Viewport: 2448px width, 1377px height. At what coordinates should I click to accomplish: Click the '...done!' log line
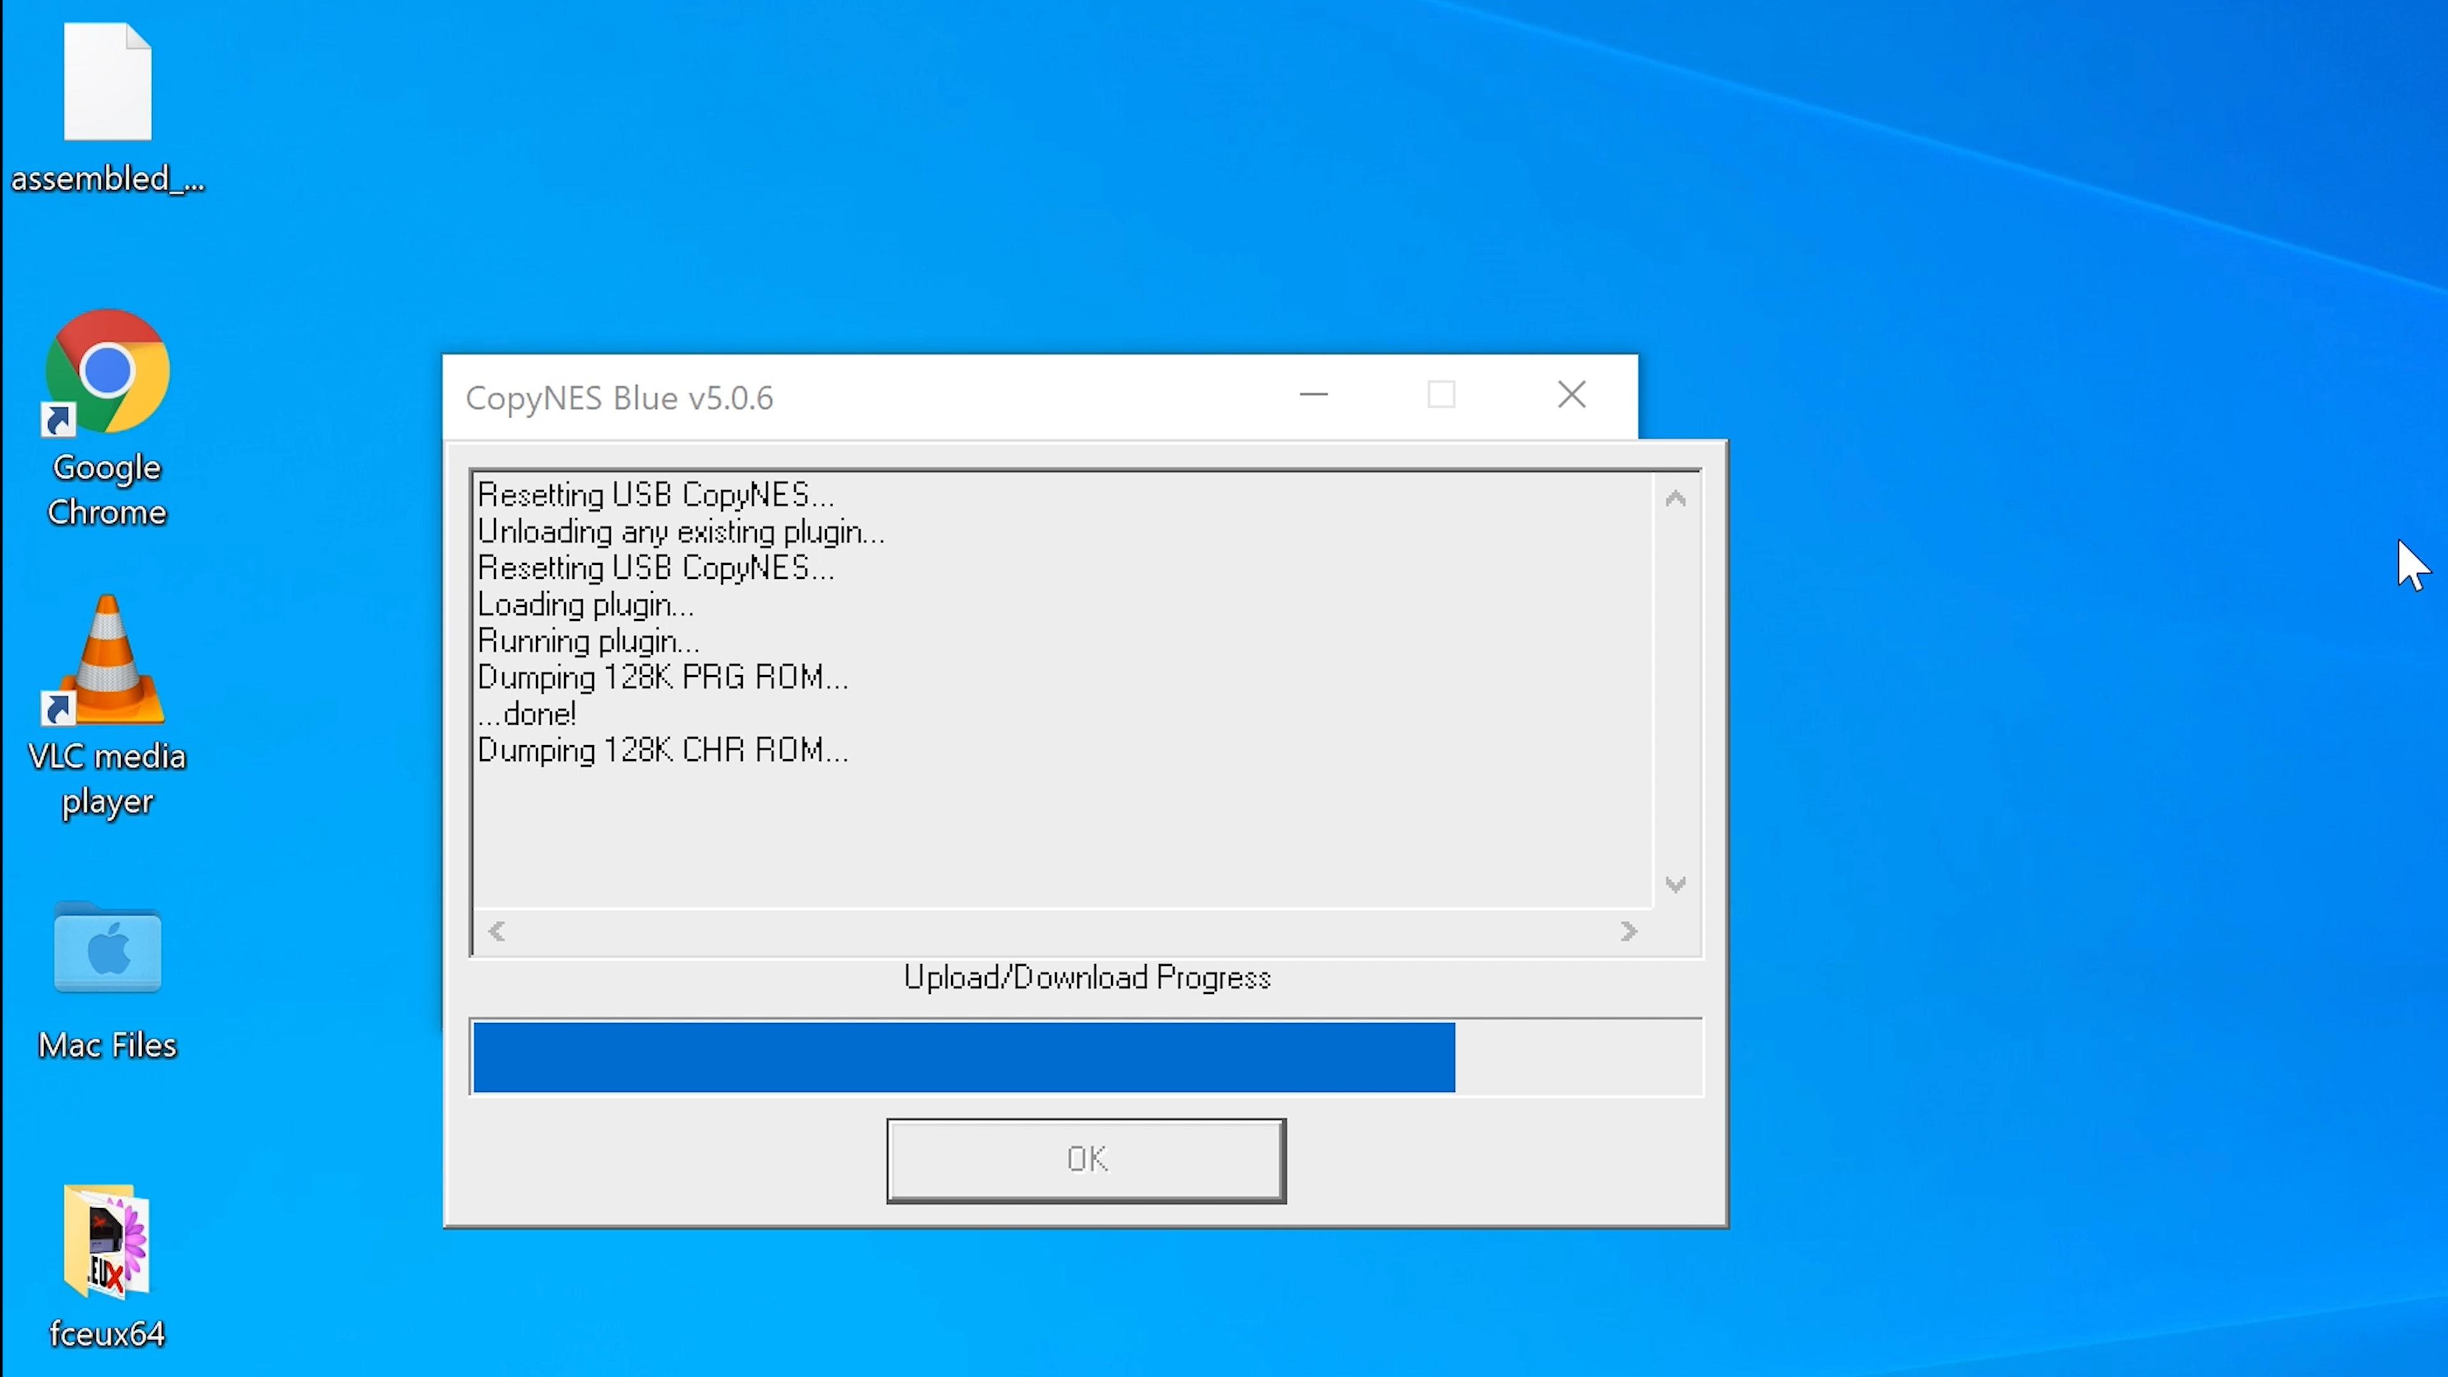pos(527,715)
